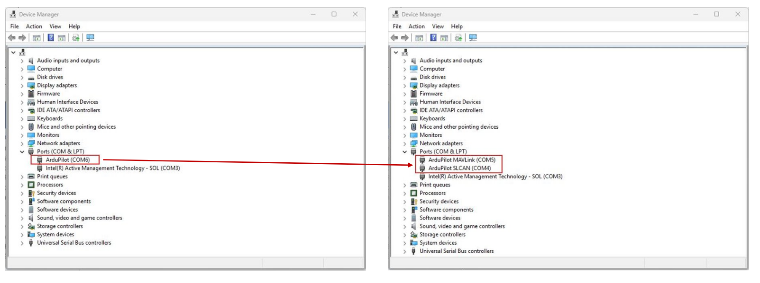Select Intel(R) Active Management Technology (COM3), left window

(112, 168)
